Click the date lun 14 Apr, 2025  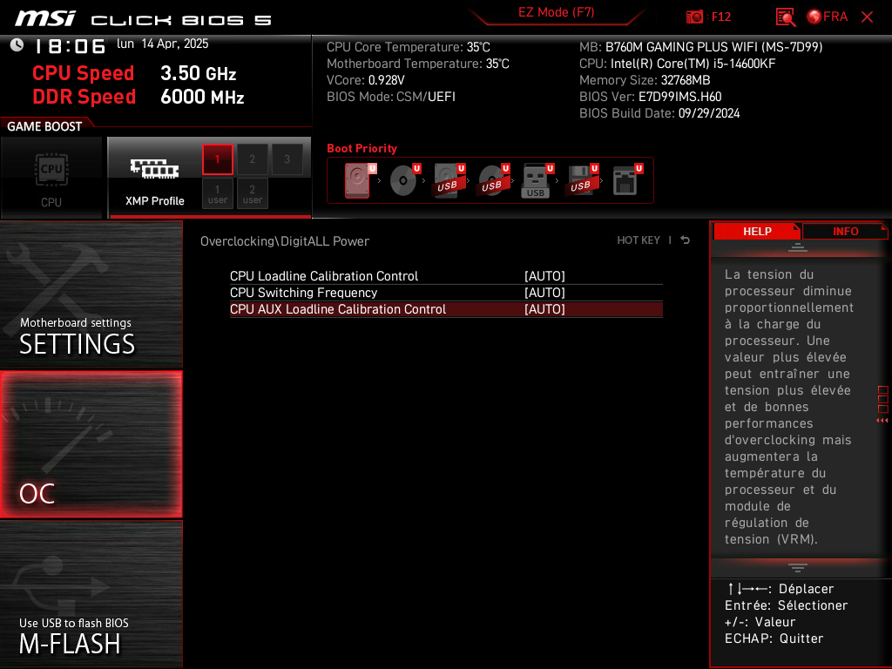pyautogui.click(x=163, y=44)
